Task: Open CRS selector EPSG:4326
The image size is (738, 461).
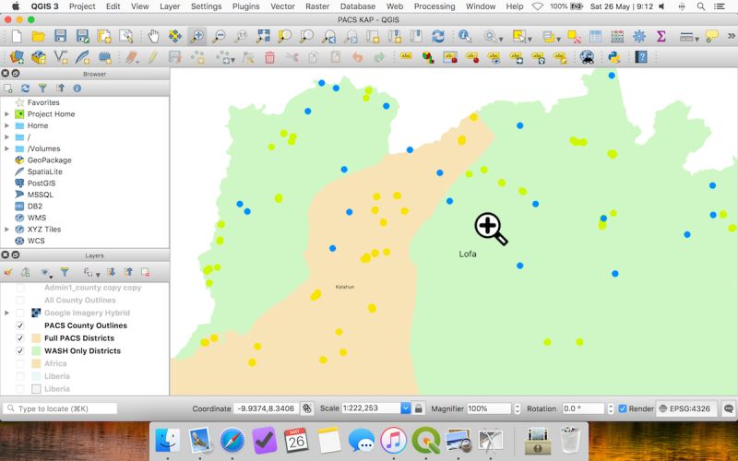Action: coord(684,408)
